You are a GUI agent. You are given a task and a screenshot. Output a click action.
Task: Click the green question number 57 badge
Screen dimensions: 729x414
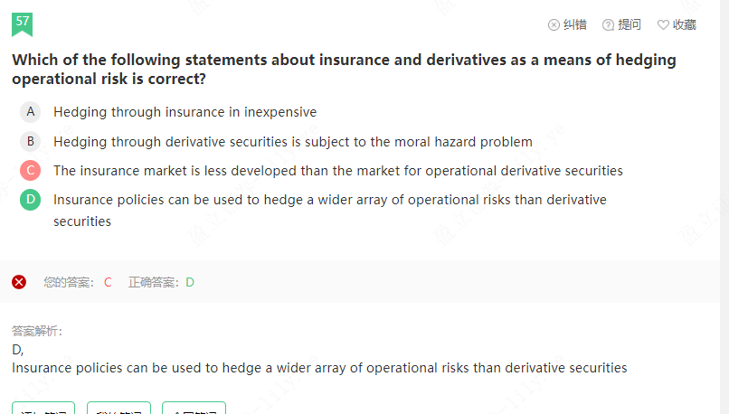click(x=23, y=23)
